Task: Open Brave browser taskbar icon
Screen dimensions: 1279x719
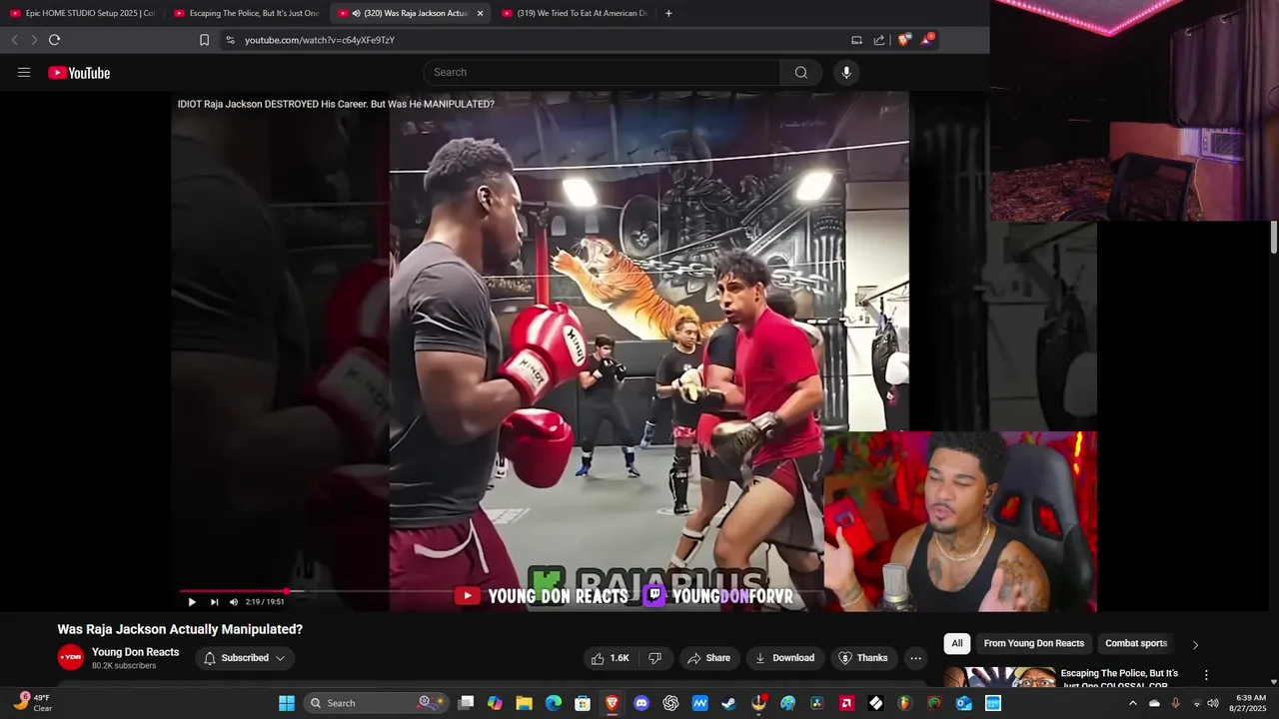Action: [x=612, y=703]
